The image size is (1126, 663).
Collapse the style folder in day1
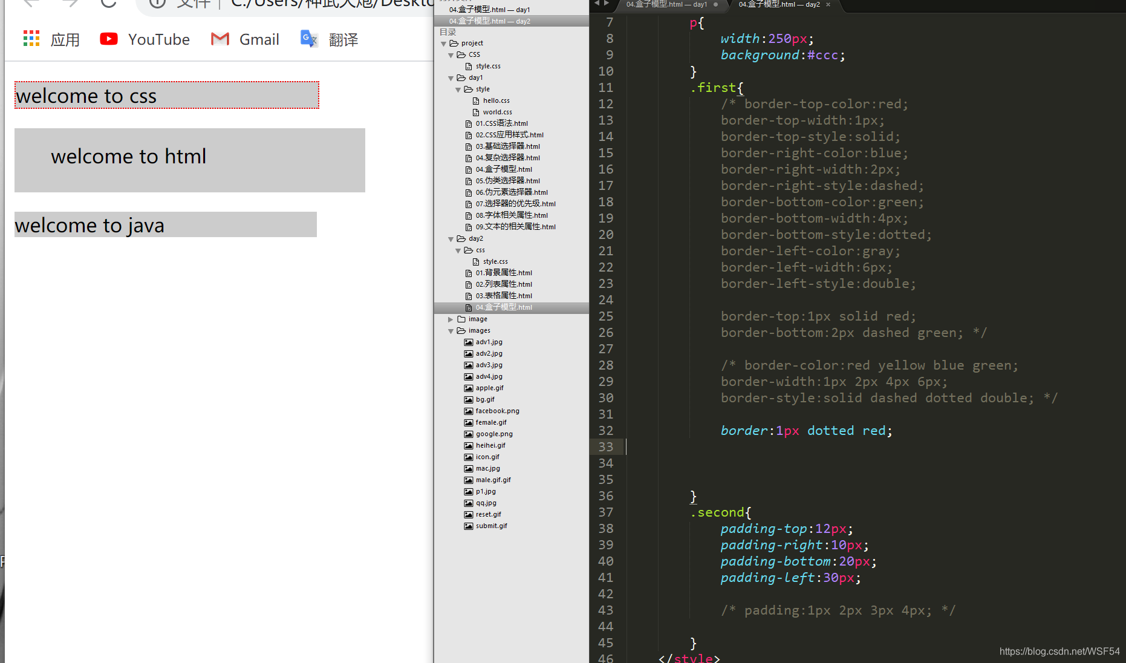pos(458,90)
